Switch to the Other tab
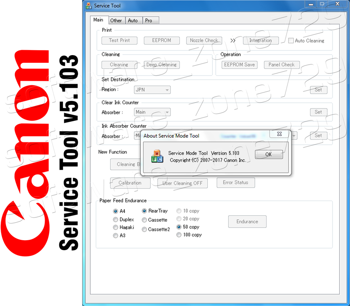The height and width of the screenshot is (306, 350). [116, 21]
